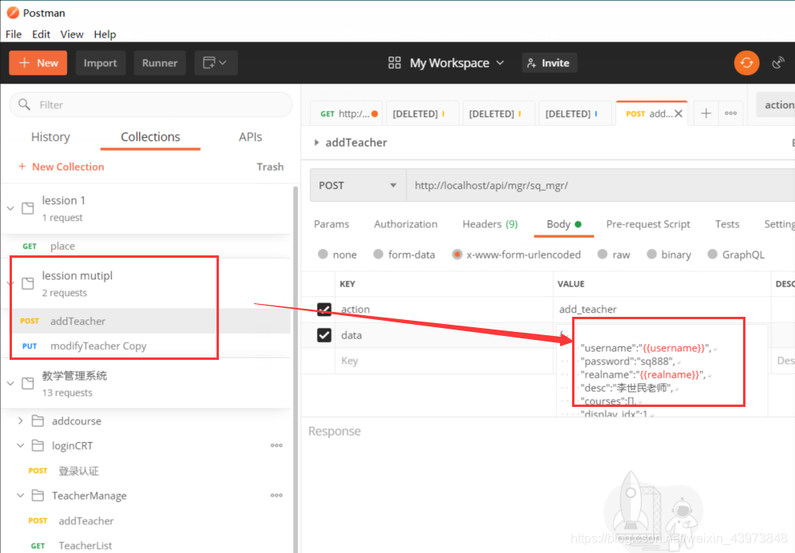The width and height of the screenshot is (795, 553).
Task: Click the Import button
Action: coord(101,63)
